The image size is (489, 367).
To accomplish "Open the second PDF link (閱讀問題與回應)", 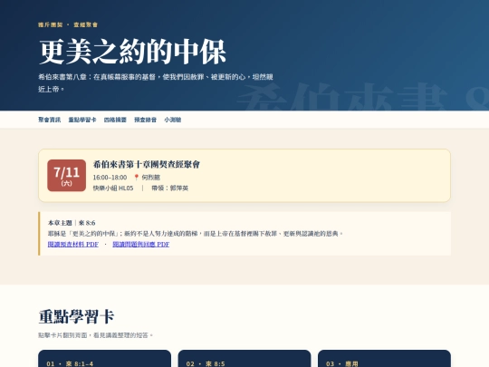I will coord(141,245).
